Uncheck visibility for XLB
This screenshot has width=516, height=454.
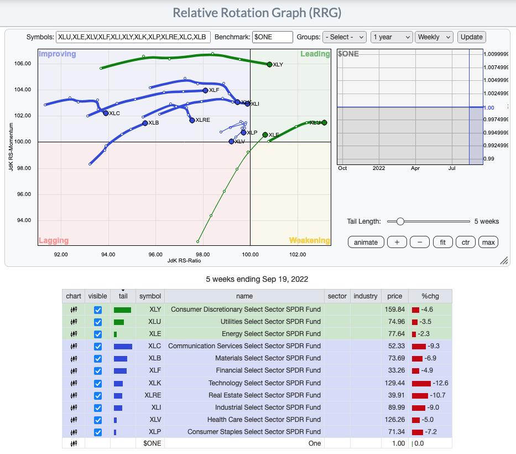[98, 358]
